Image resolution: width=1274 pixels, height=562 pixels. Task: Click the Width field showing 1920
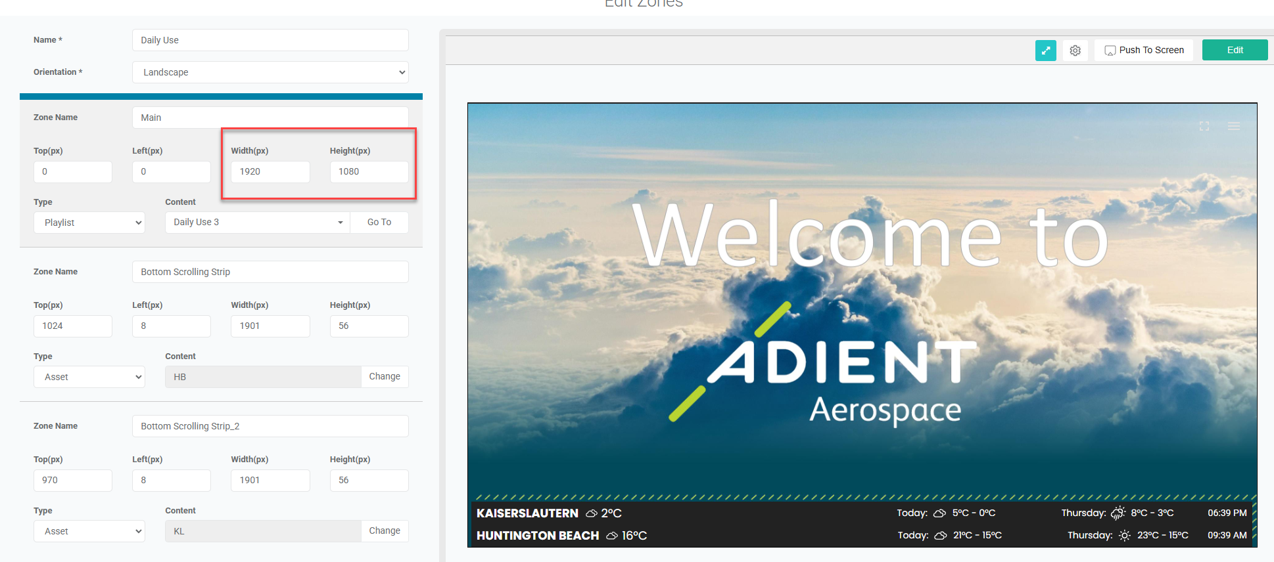click(270, 171)
